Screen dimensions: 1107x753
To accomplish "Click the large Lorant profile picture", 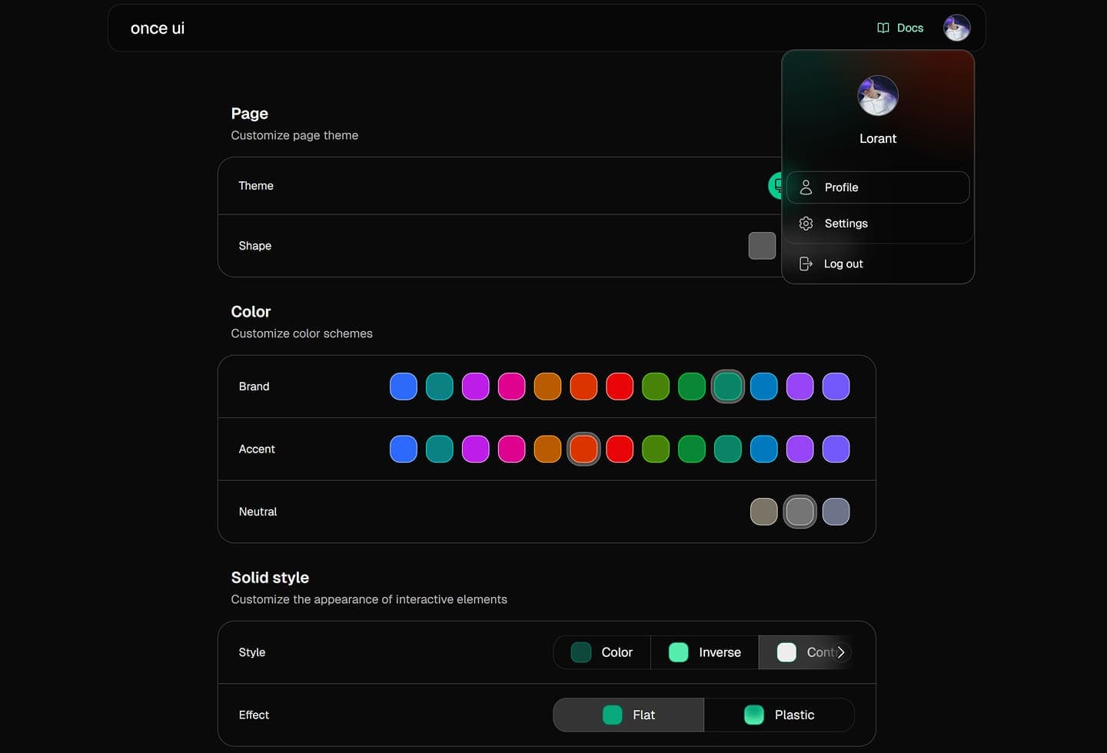I will [x=877, y=96].
